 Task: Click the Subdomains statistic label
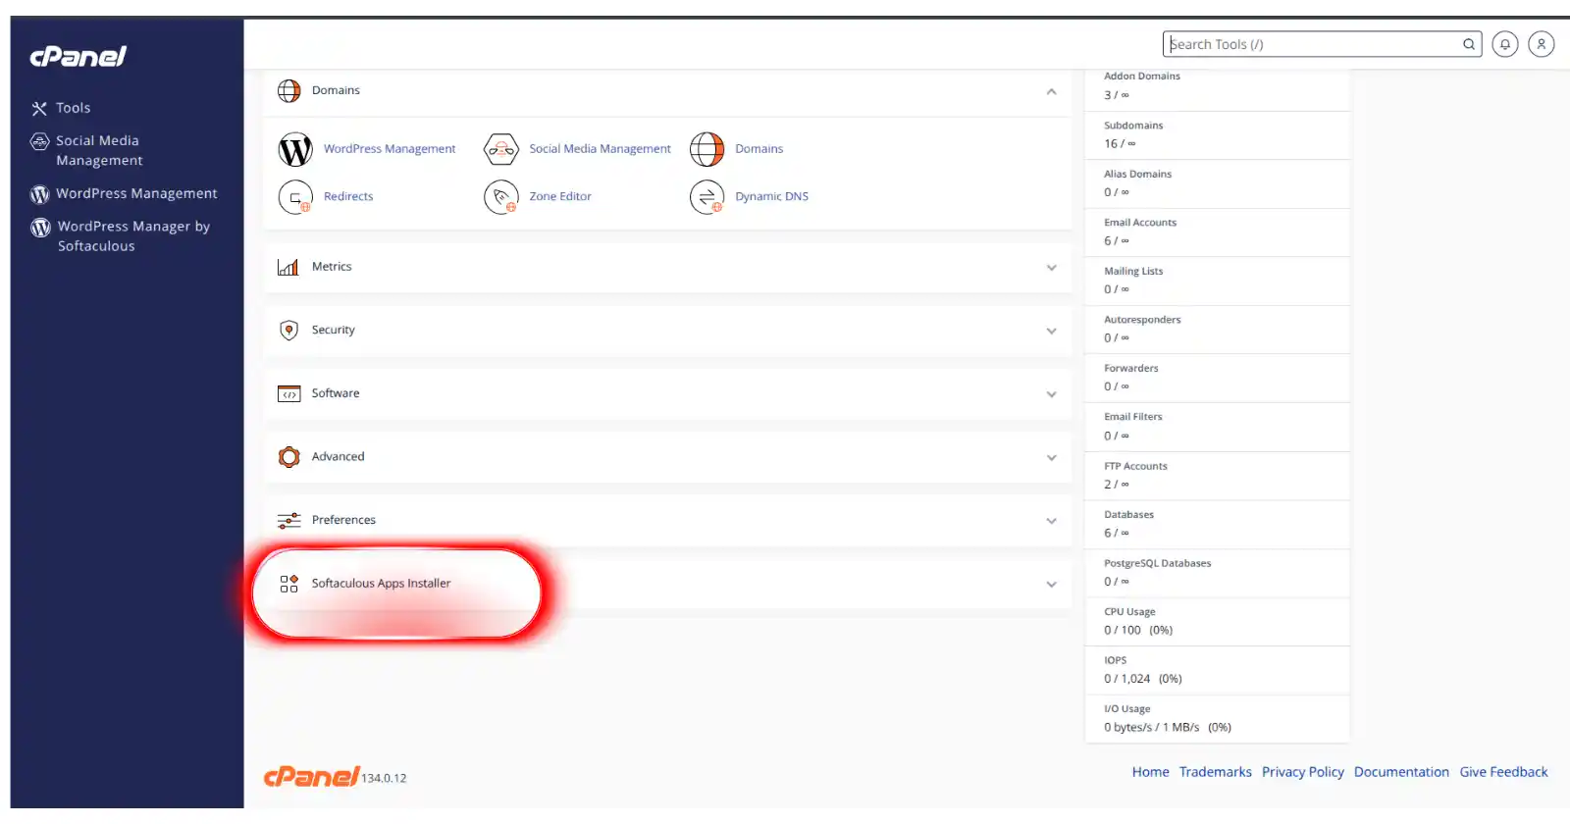pos(1133,126)
